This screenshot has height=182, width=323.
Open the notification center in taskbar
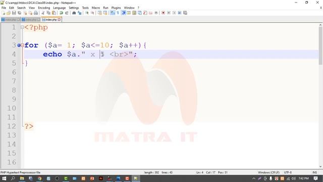point(315,178)
